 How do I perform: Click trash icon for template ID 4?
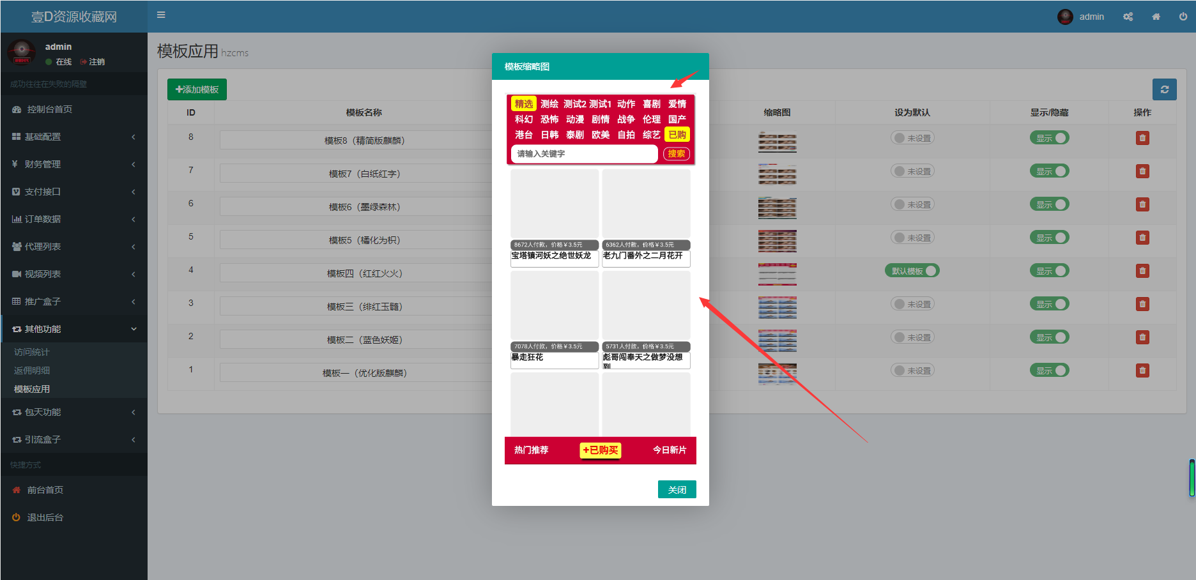click(x=1142, y=271)
